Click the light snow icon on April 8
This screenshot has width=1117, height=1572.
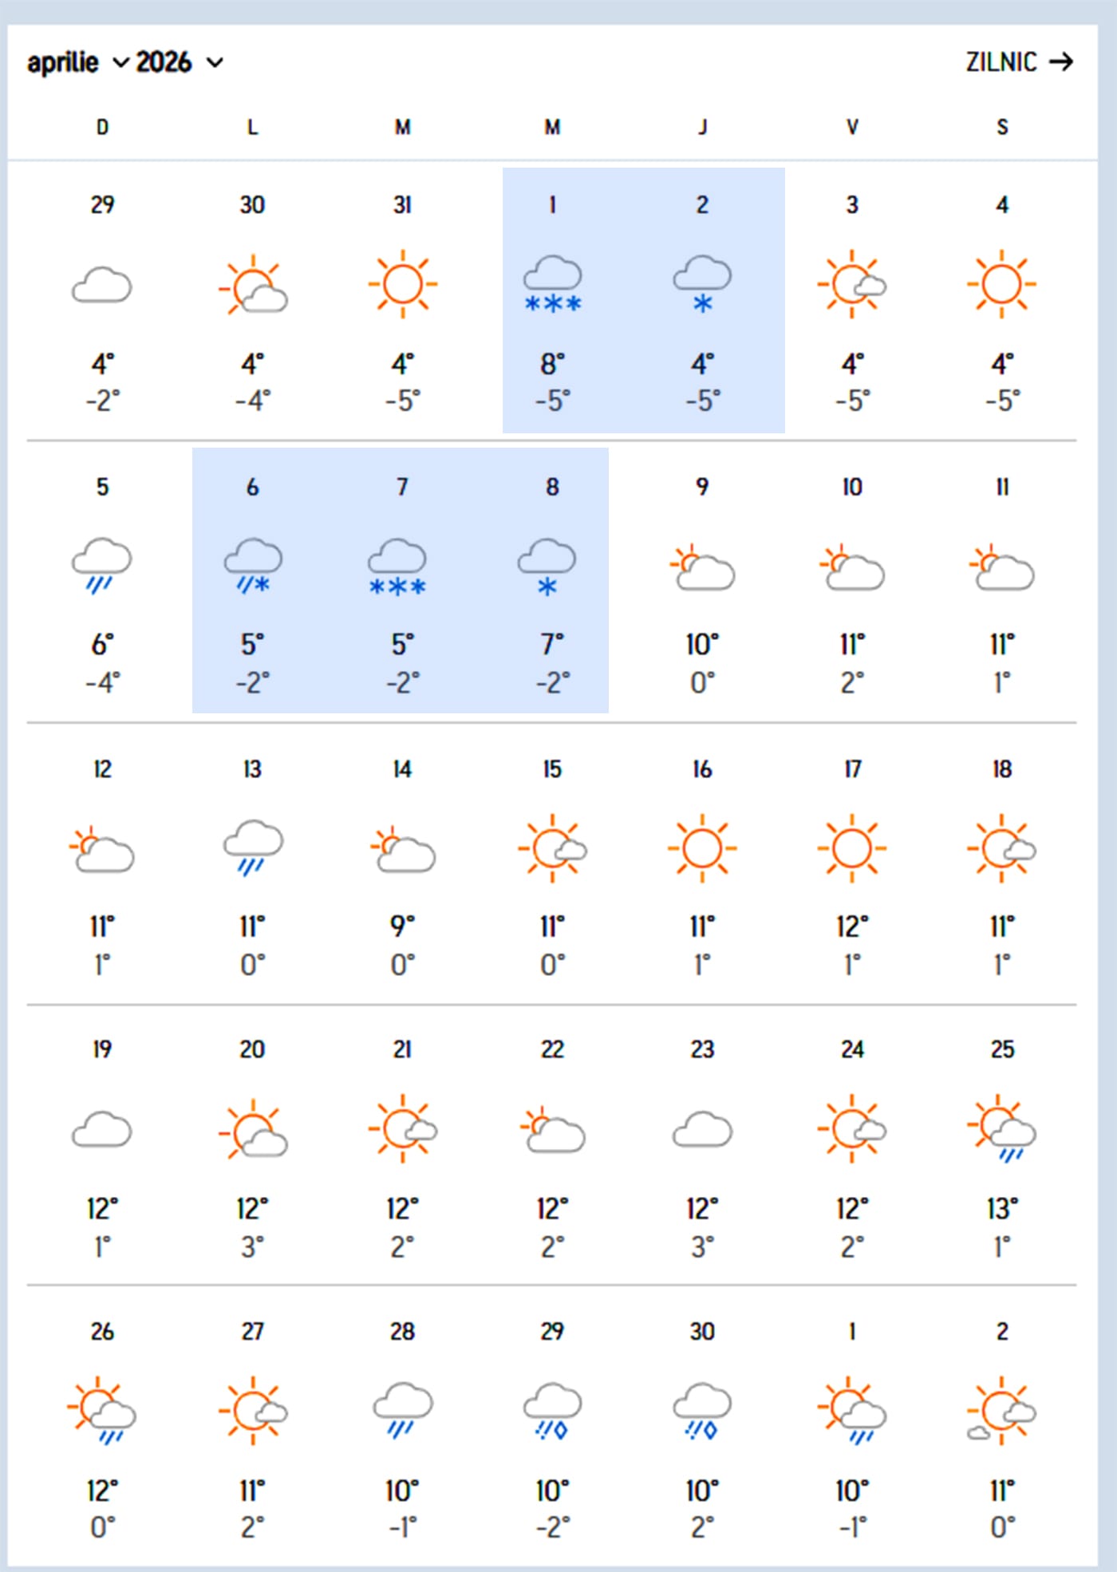(547, 566)
